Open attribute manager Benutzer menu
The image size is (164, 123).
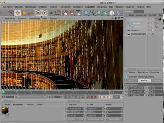click(154, 72)
